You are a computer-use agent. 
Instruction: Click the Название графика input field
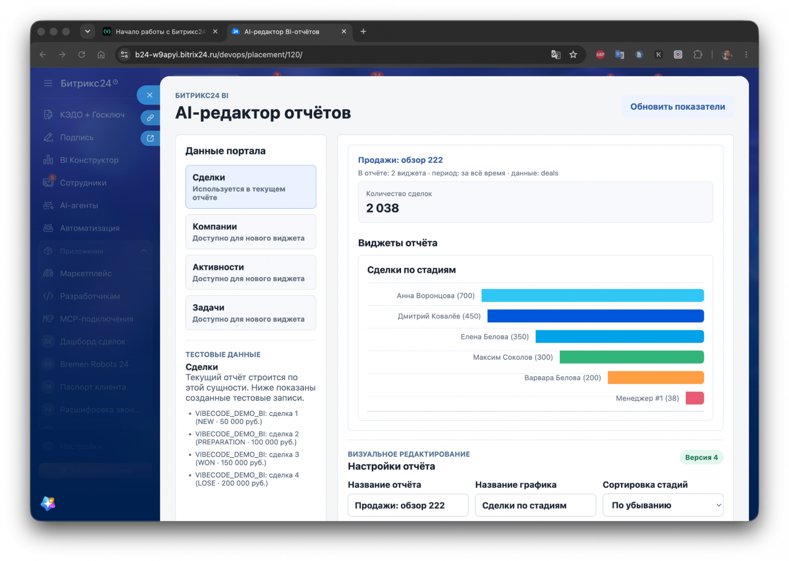coord(536,505)
